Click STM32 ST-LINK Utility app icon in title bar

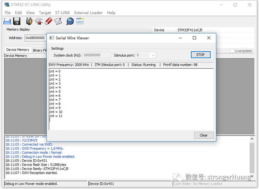click(7, 4)
